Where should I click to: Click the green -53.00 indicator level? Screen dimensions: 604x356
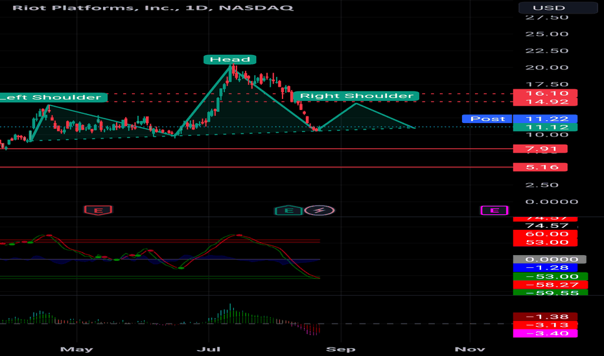550,277
